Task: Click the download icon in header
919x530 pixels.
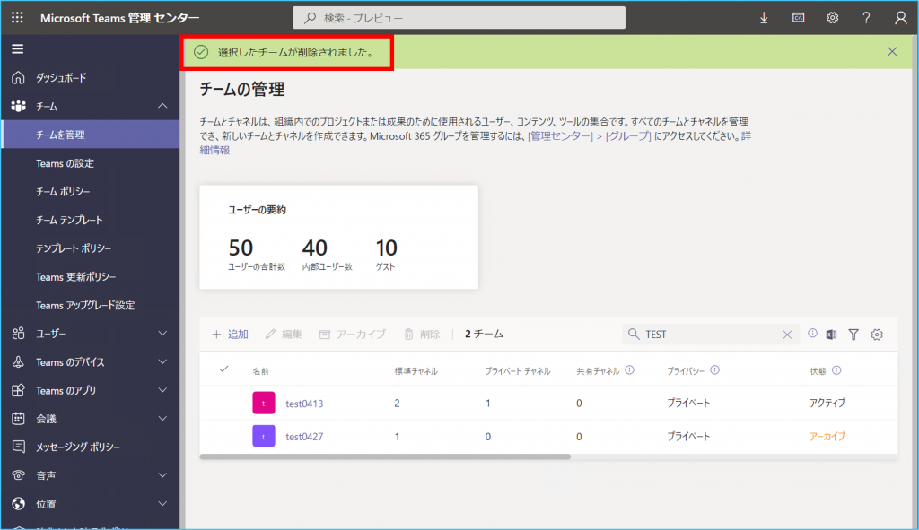Action: [x=764, y=18]
